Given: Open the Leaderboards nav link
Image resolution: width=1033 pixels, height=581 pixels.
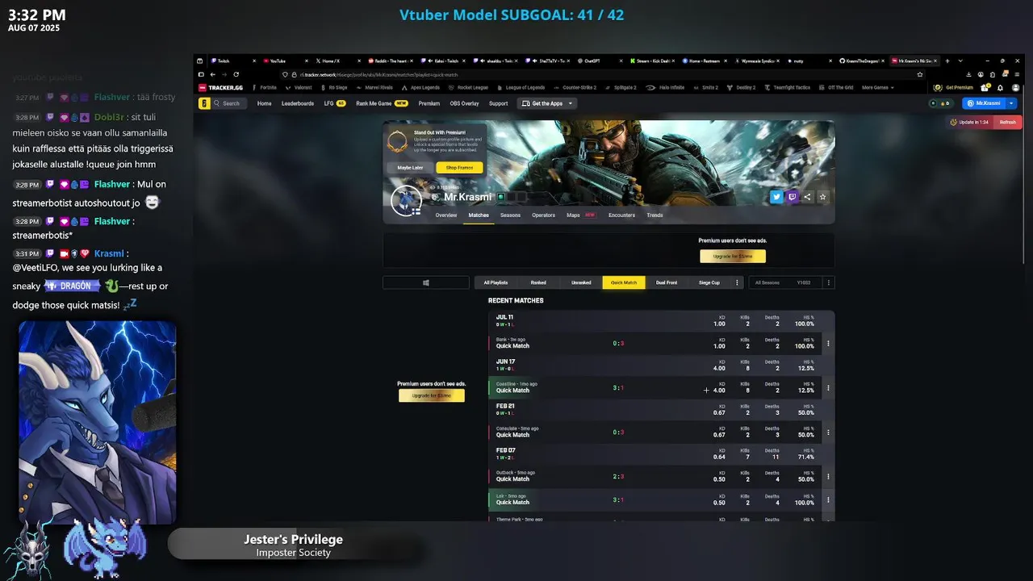Looking at the screenshot, I should coord(298,103).
